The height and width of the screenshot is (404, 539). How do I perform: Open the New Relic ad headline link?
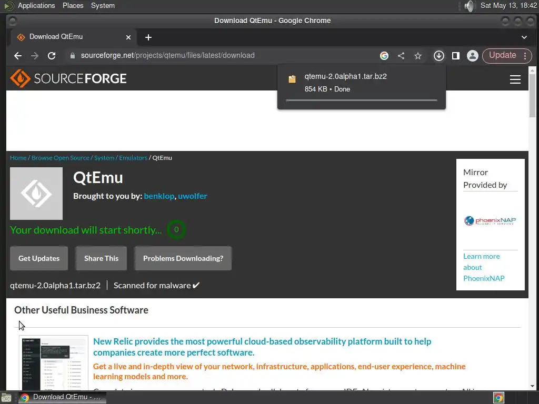click(x=262, y=347)
